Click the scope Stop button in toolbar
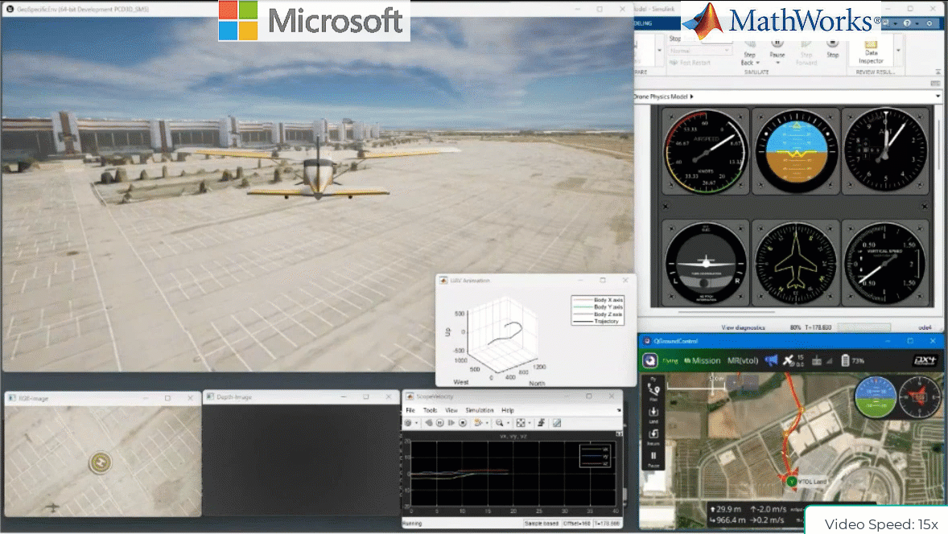Screen dimensions: 948x534 [463, 423]
